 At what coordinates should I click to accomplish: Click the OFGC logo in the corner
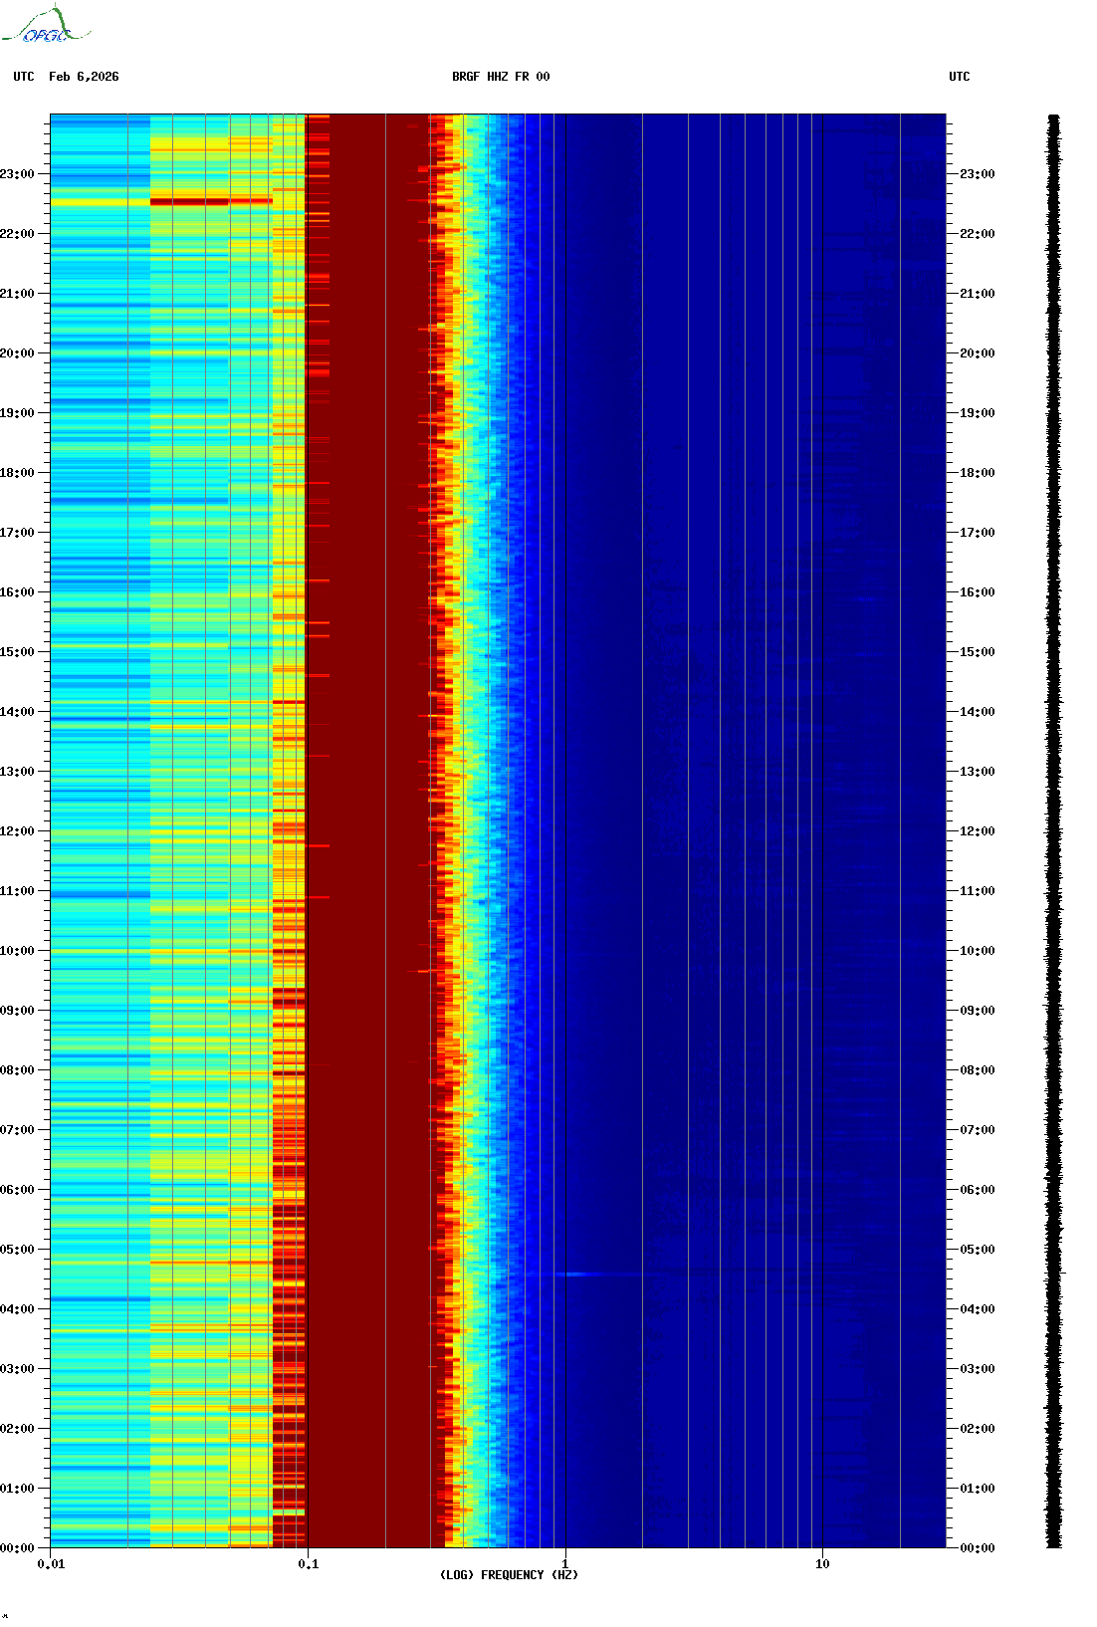point(46,26)
